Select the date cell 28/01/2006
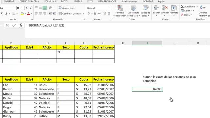 pos(103,103)
